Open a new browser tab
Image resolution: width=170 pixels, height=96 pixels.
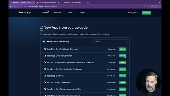(x=88, y=3)
